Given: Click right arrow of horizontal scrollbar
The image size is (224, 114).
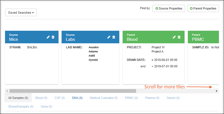Looking at the screenshot, I should [216, 91].
